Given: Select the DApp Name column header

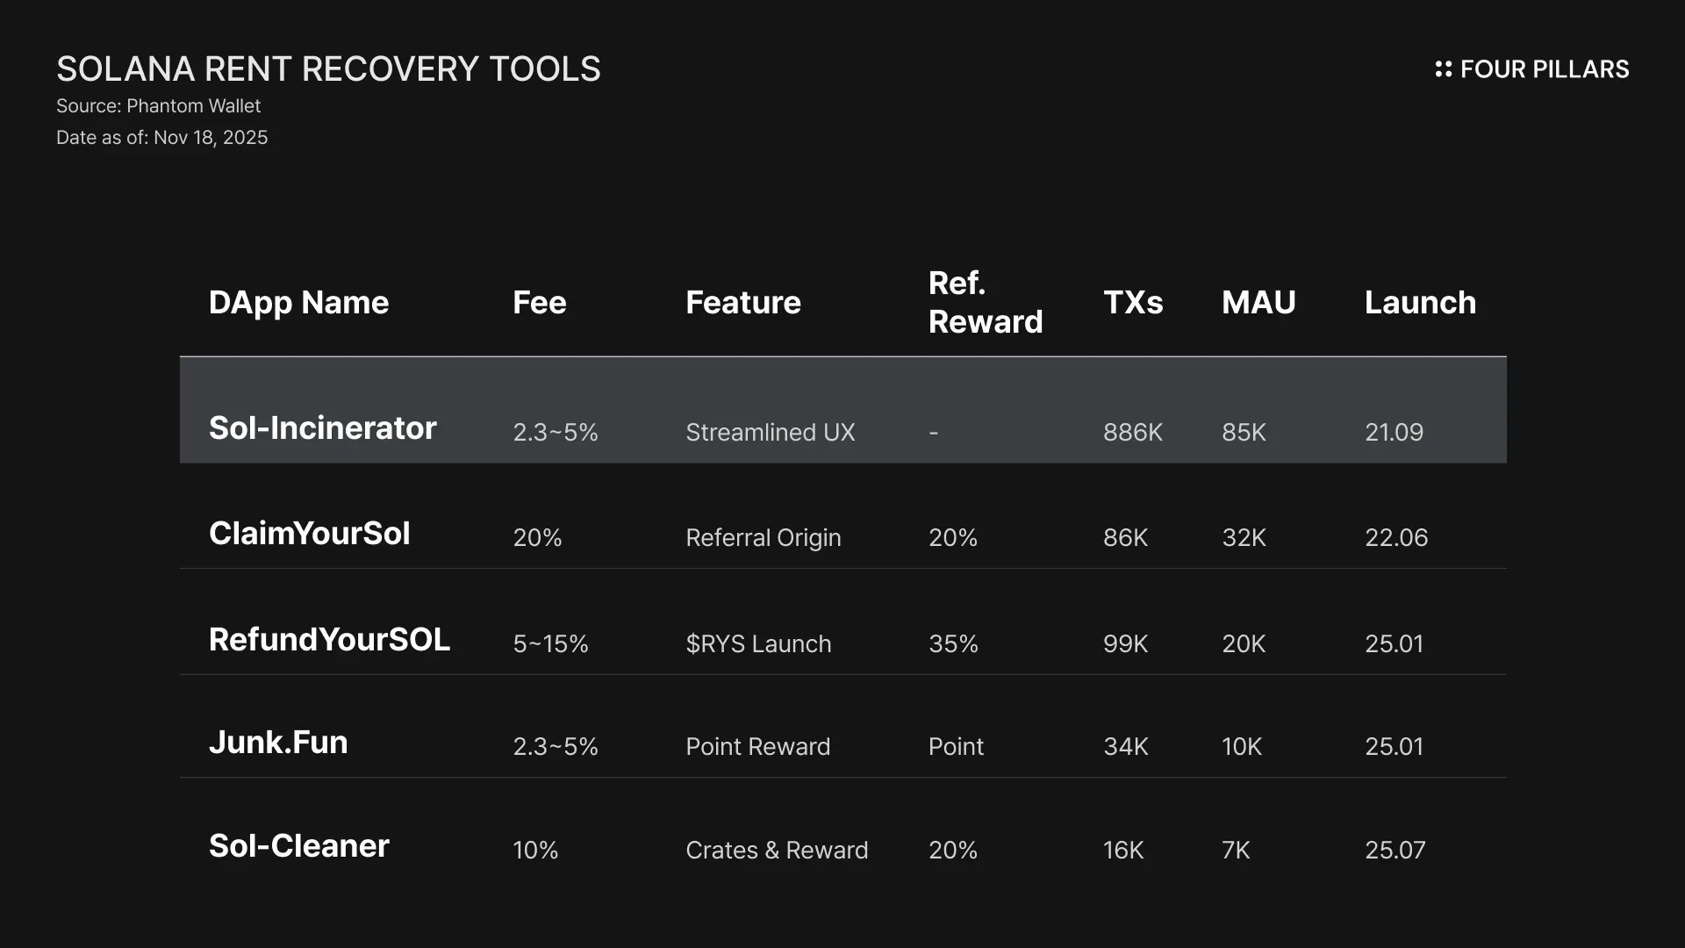Looking at the screenshot, I should (298, 303).
